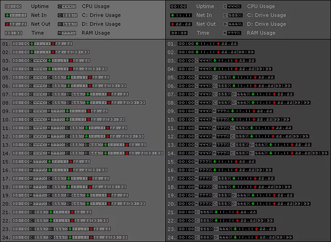The image size is (331, 242).
Task: Click the 'RAM Usage' label in the dark legend
Action: [x=261, y=33]
